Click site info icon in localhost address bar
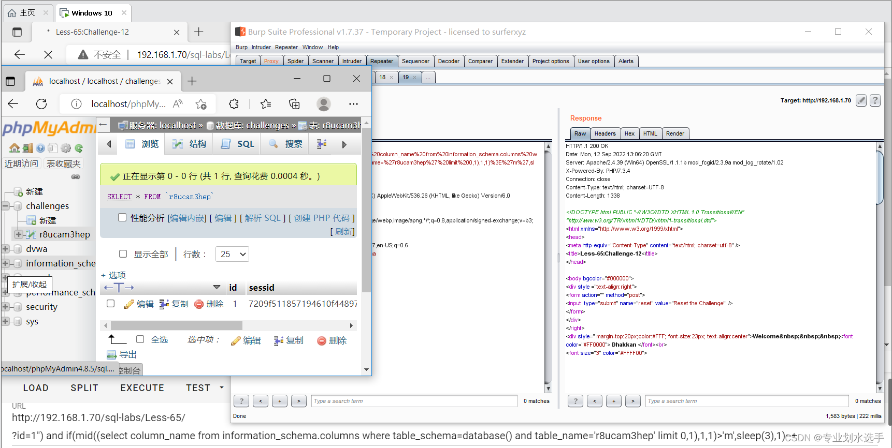 click(76, 104)
